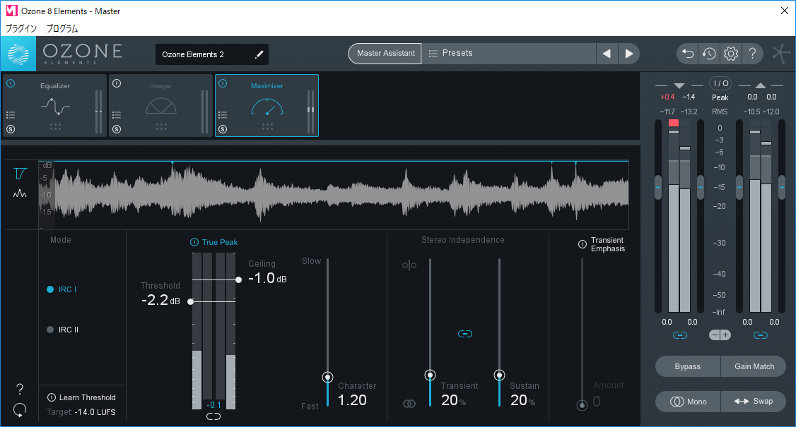Click the Equalizer module drag handle dots

click(x=55, y=126)
